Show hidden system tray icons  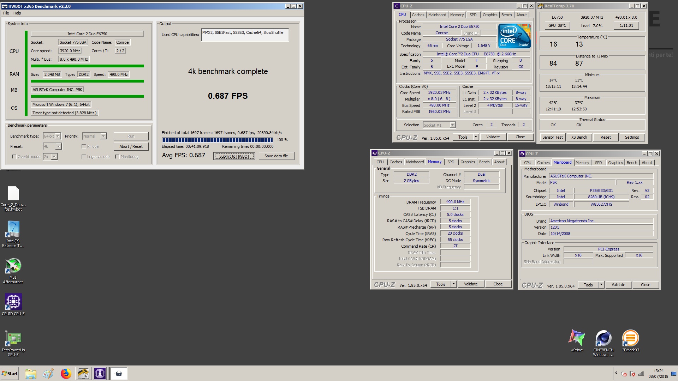pyautogui.click(x=616, y=373)
